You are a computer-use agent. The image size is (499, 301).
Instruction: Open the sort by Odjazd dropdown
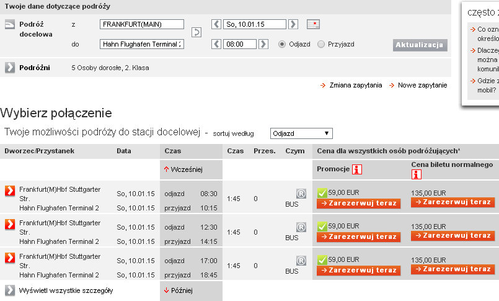301,133
